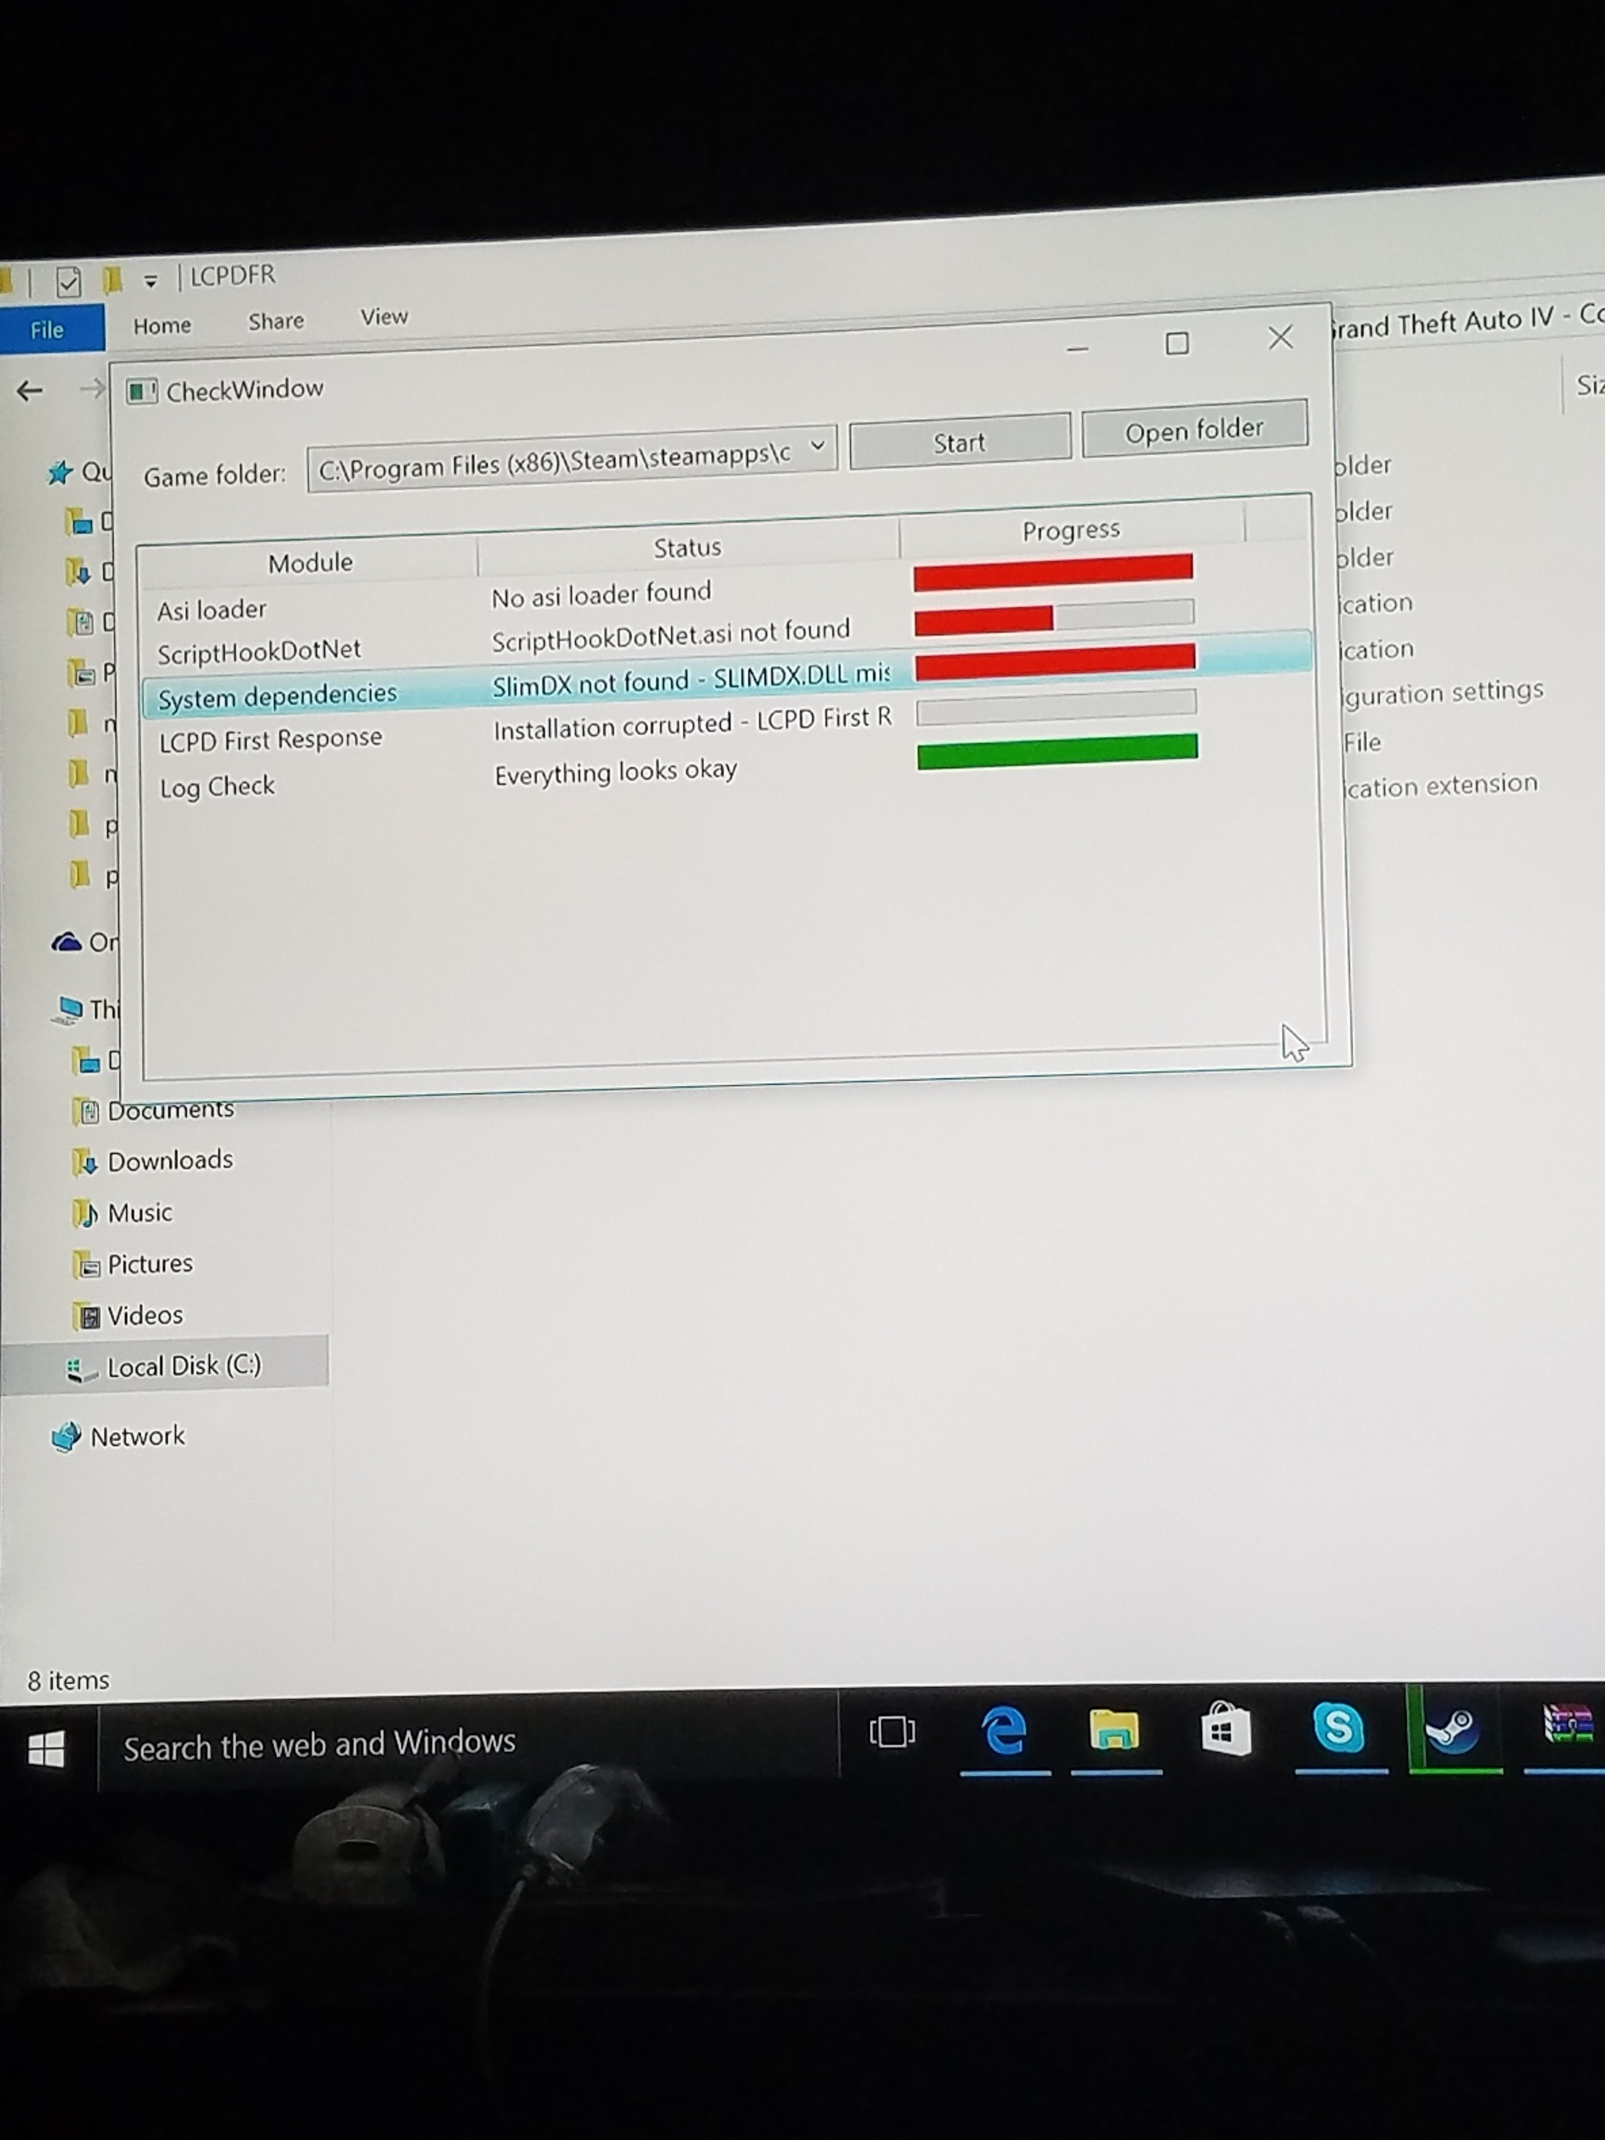Open File Explorer on the taskbar
The width and height of the screenshot is (1605, 2140).
point(1115,1731)
